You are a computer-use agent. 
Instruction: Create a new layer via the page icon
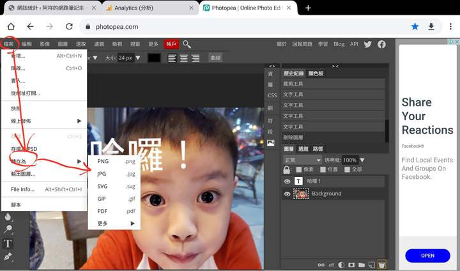click(371, 265)
